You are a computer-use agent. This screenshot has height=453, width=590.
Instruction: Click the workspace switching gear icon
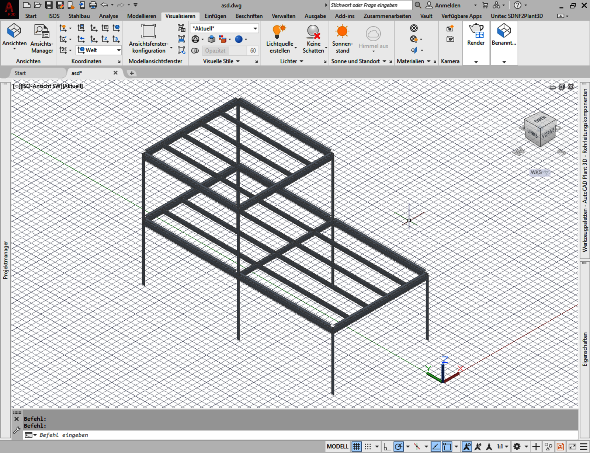coord(517,446)
